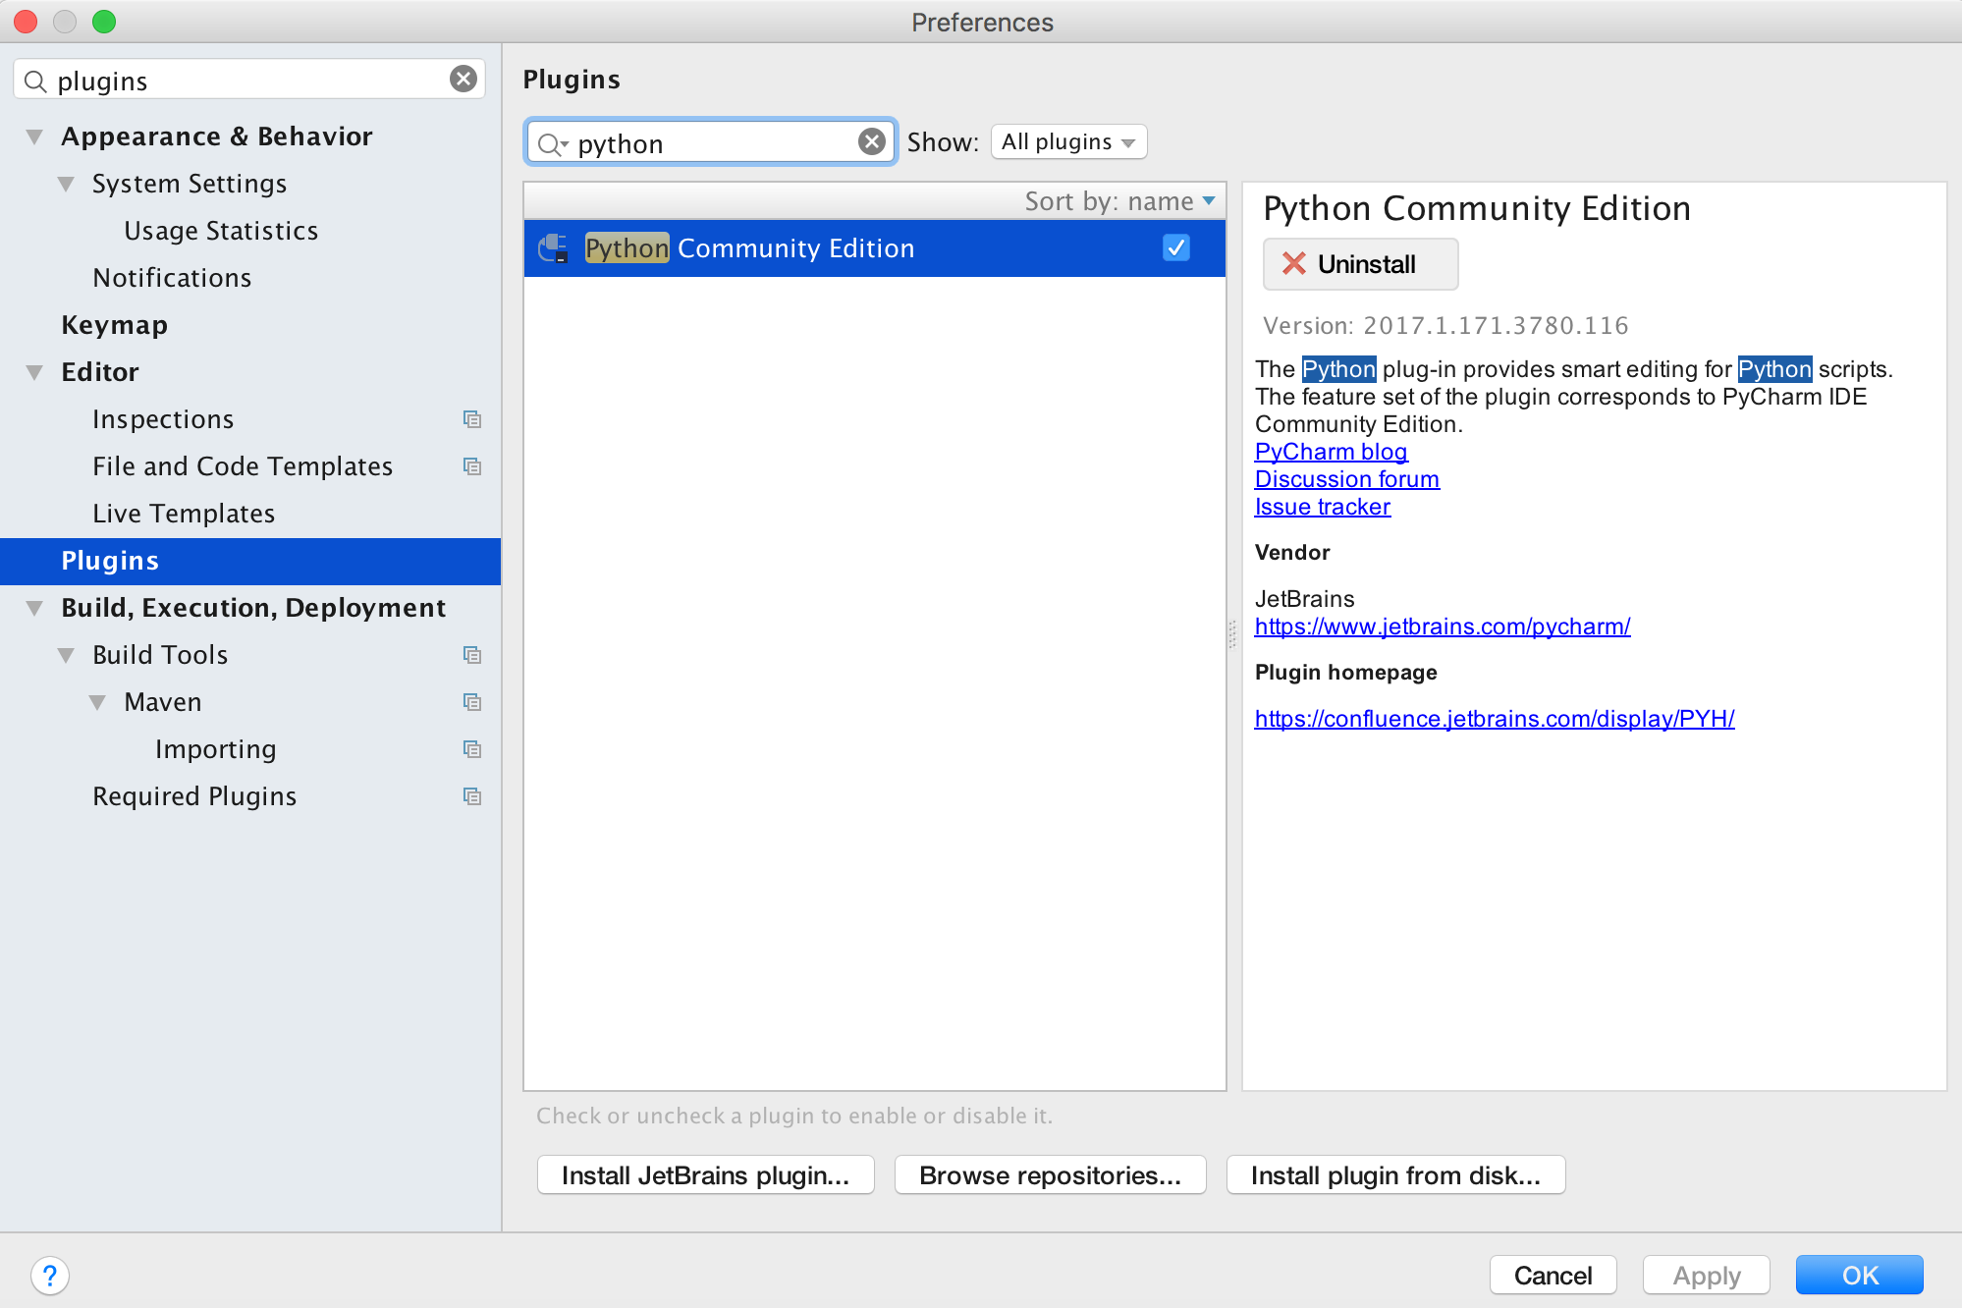Select Keymap in the settings tree
1962x1308 pixels.
(114, 325)
